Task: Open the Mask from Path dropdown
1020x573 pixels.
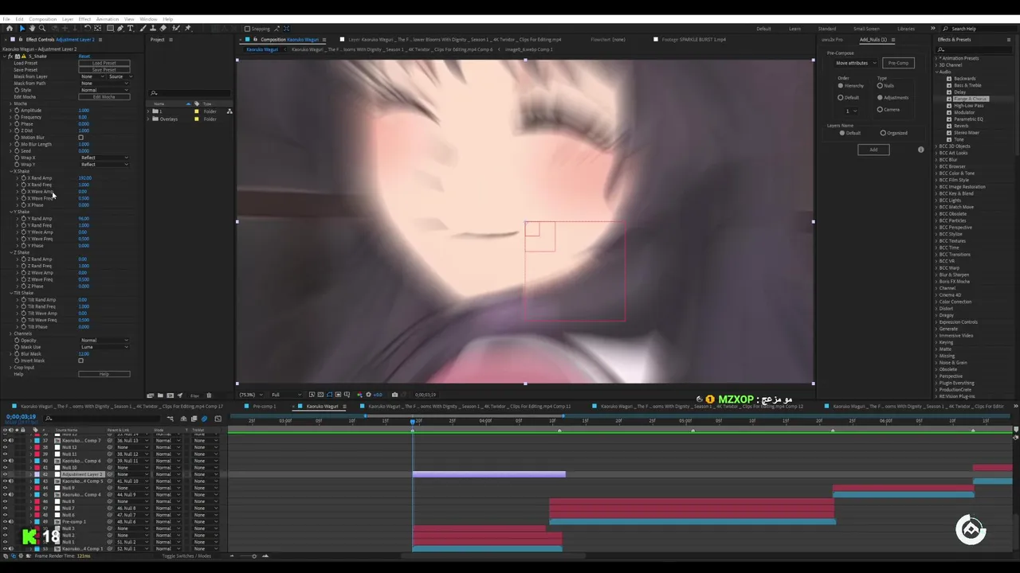Action: tap(104, 84)
